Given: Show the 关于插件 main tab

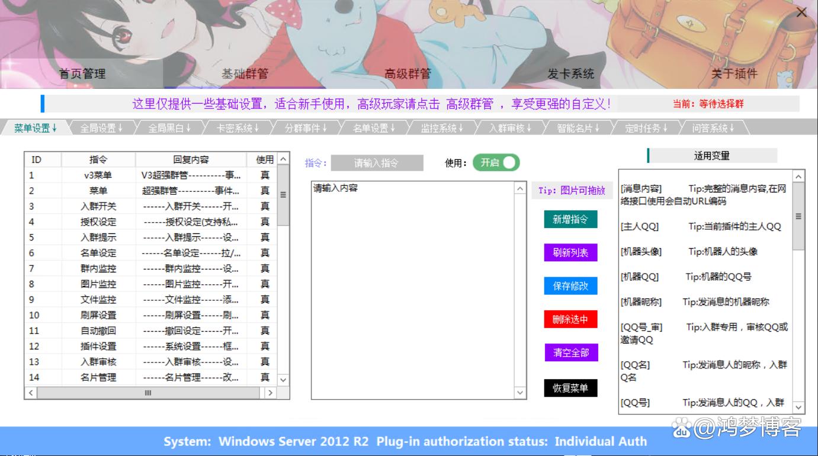Looking at the screenshot, I should point(734,74).
